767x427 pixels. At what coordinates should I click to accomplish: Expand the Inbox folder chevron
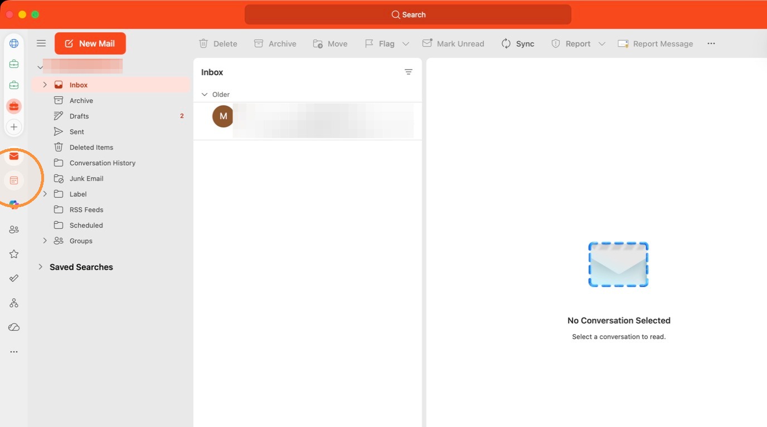45,85
